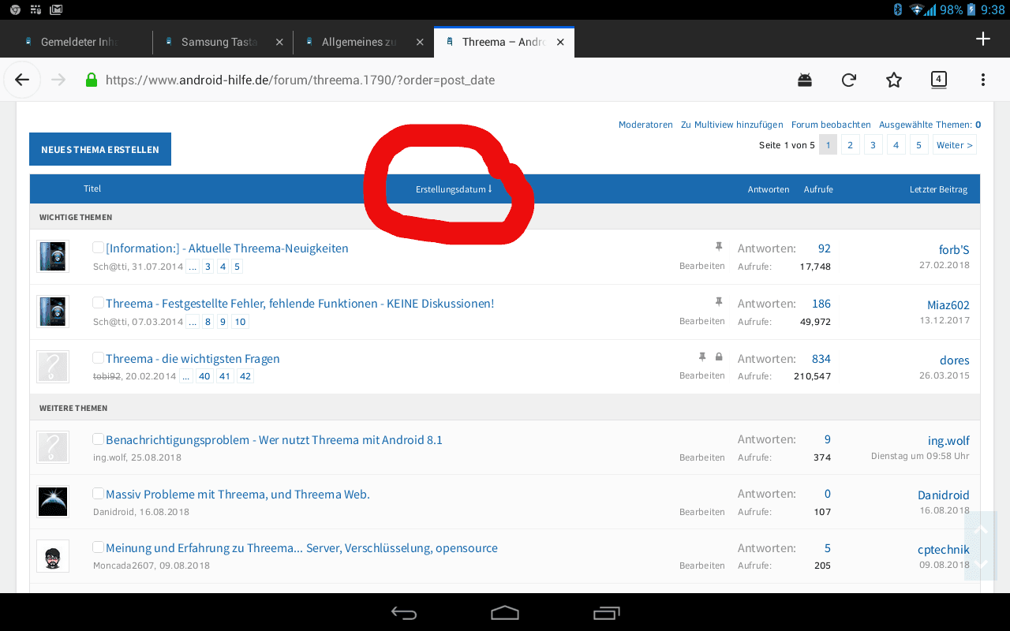Viewport: 1010px width, 631px height.
Task: Tap lock icon on wichtigsten Fragen row
Action: tap(719, 357)
